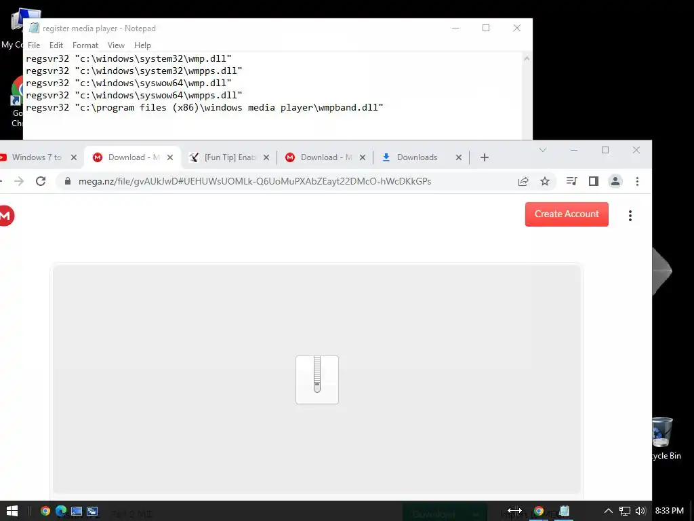Viewport: 694px width, 521px height.
Task: Open the Help menu in Notepad
Action: point(142,45)
